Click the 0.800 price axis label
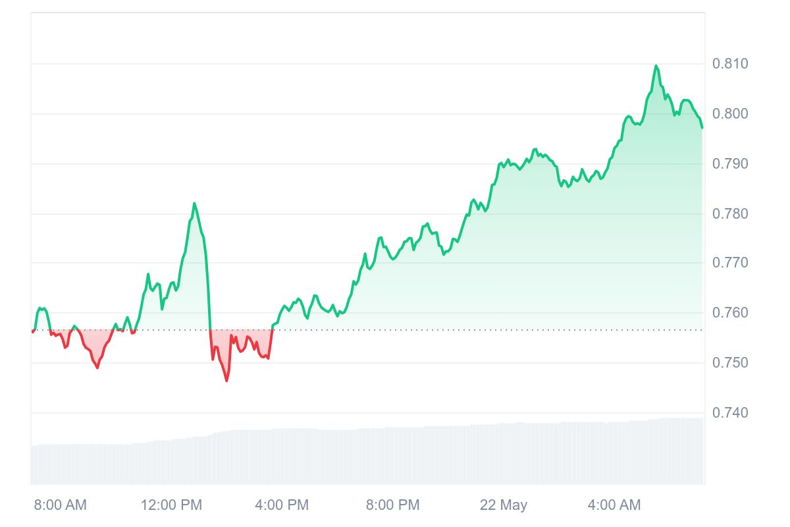The height and width of the screenshot is (527, 790). click(x=731, y=114)
